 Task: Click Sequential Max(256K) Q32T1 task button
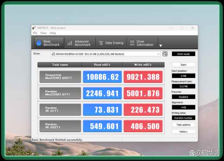60,77
